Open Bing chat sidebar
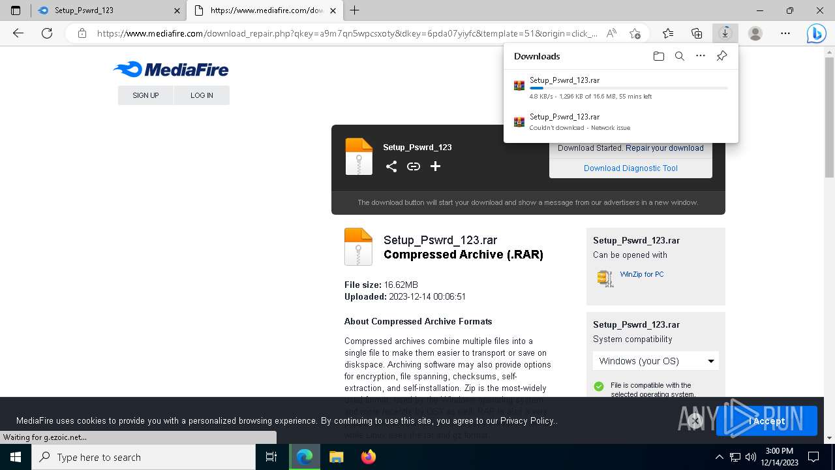Image resolution: width=835 pixels, height=470 pixels. pyautogui.click(x=816, y=33)
